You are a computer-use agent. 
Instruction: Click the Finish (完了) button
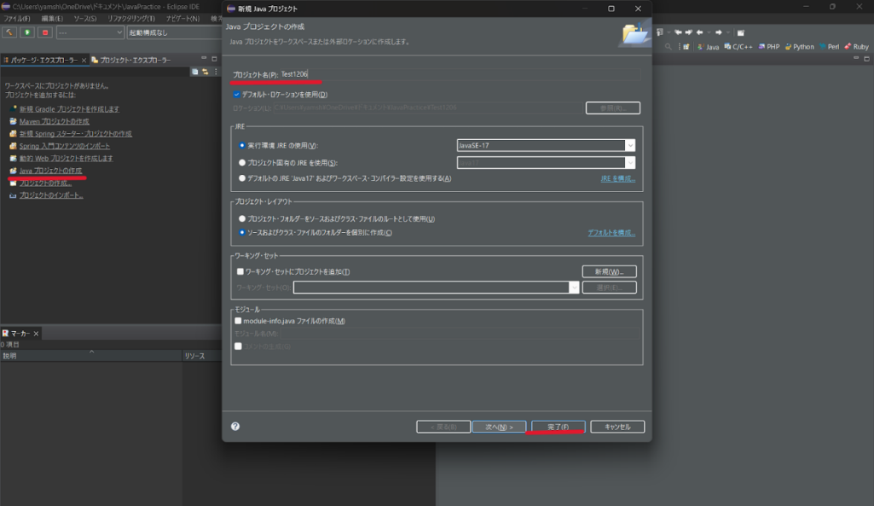pyautogui.click(x=558, y=427)
